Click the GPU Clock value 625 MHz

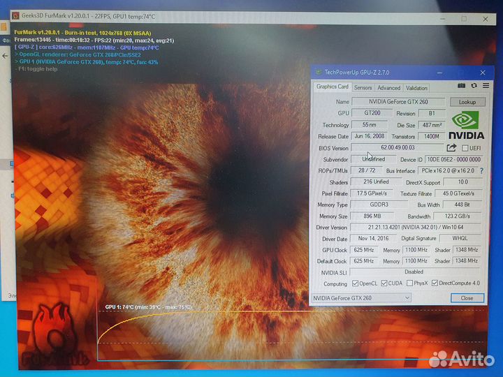pyautogui.click(x=363, y=250)
